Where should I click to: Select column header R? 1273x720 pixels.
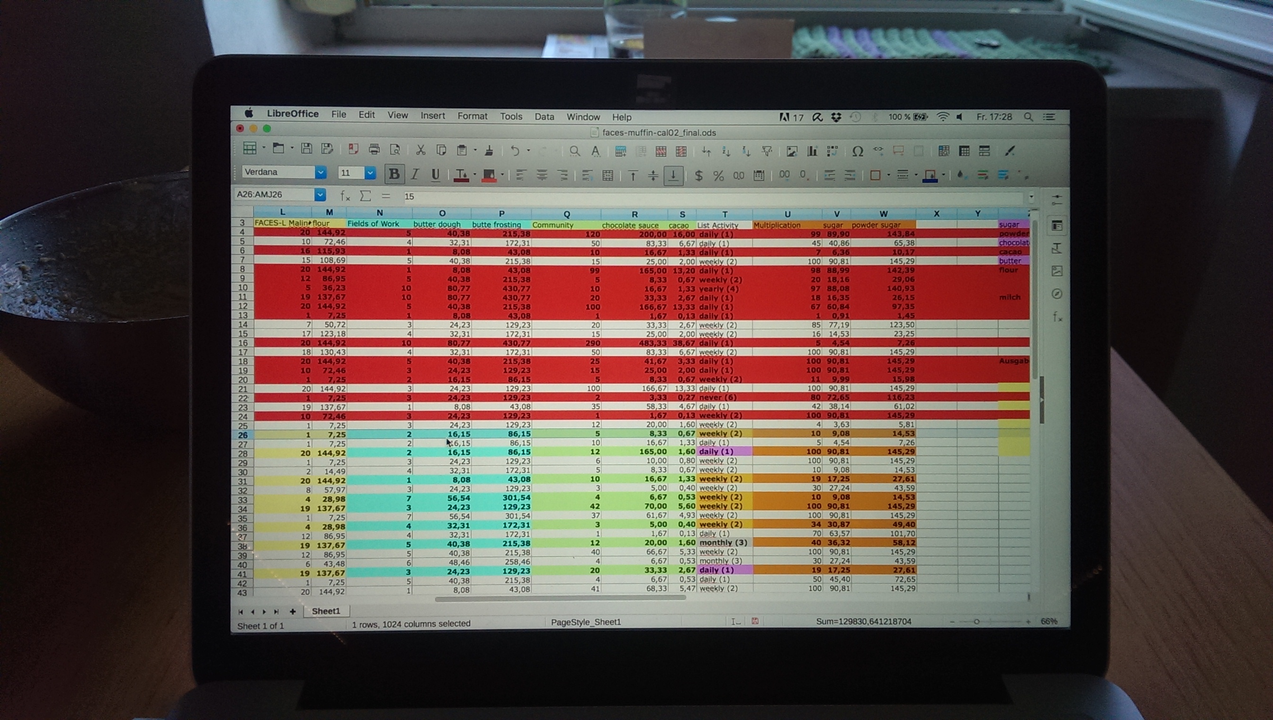coord(634,214)
